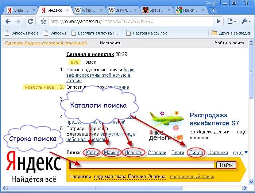The width and height of the screenshot is (255, 193).
Task: Open a new tab with the plus button
Action: [x=213, y=10]
